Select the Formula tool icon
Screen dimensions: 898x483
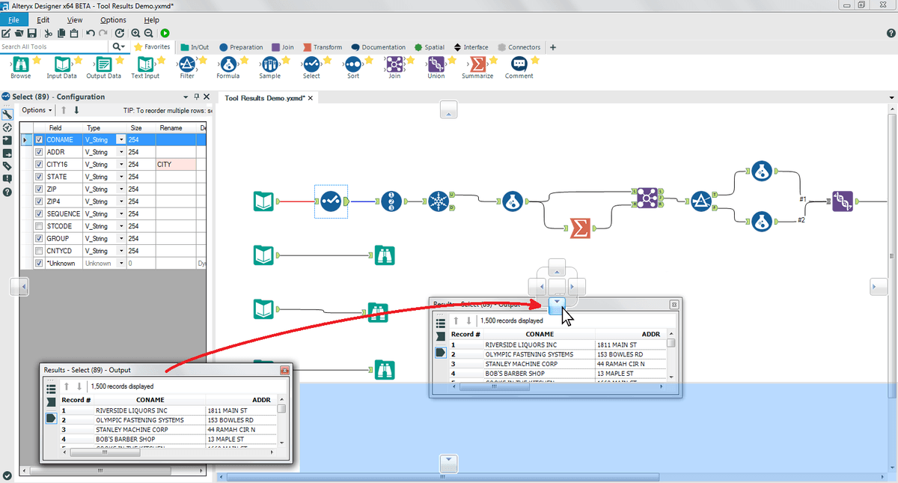coord(227,65)
